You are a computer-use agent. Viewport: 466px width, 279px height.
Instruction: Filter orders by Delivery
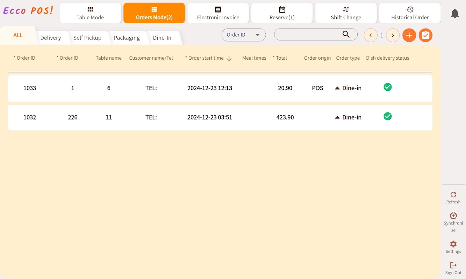coord(51,38)
